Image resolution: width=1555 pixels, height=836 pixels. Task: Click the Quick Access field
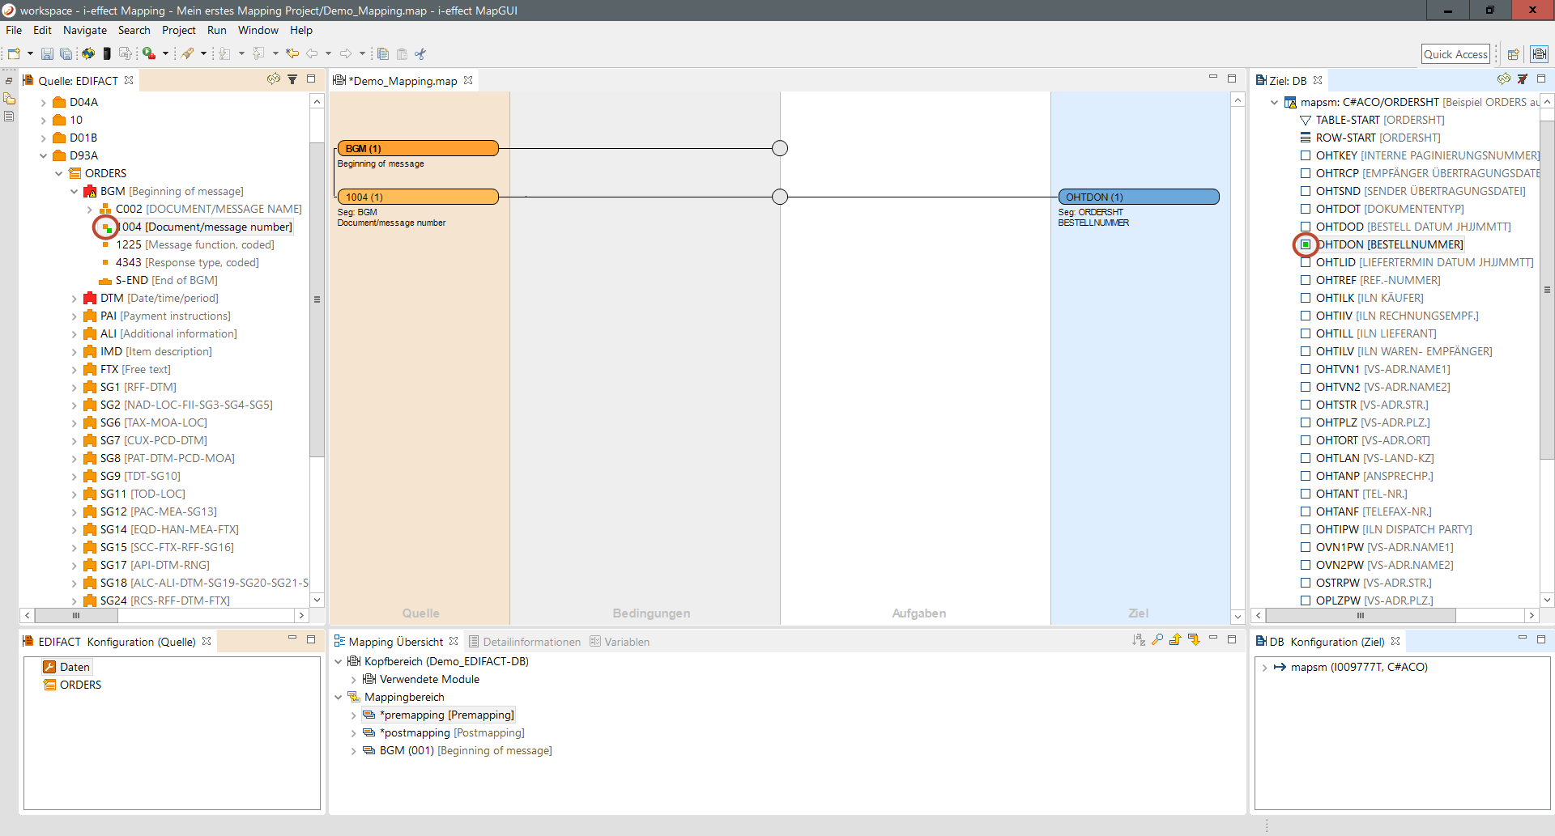(x=1455, y=54)
